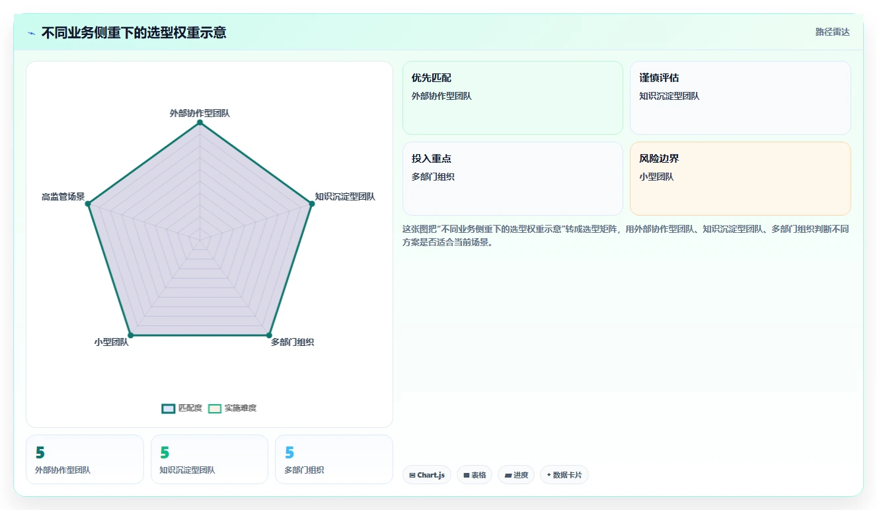
Task: Click the 实施难度 legend color box
Action: 215,408
